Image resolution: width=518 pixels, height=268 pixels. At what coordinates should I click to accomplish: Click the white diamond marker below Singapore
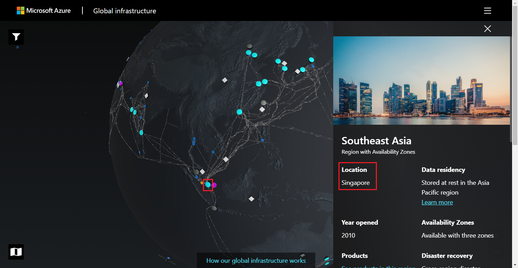coord(251,199)
